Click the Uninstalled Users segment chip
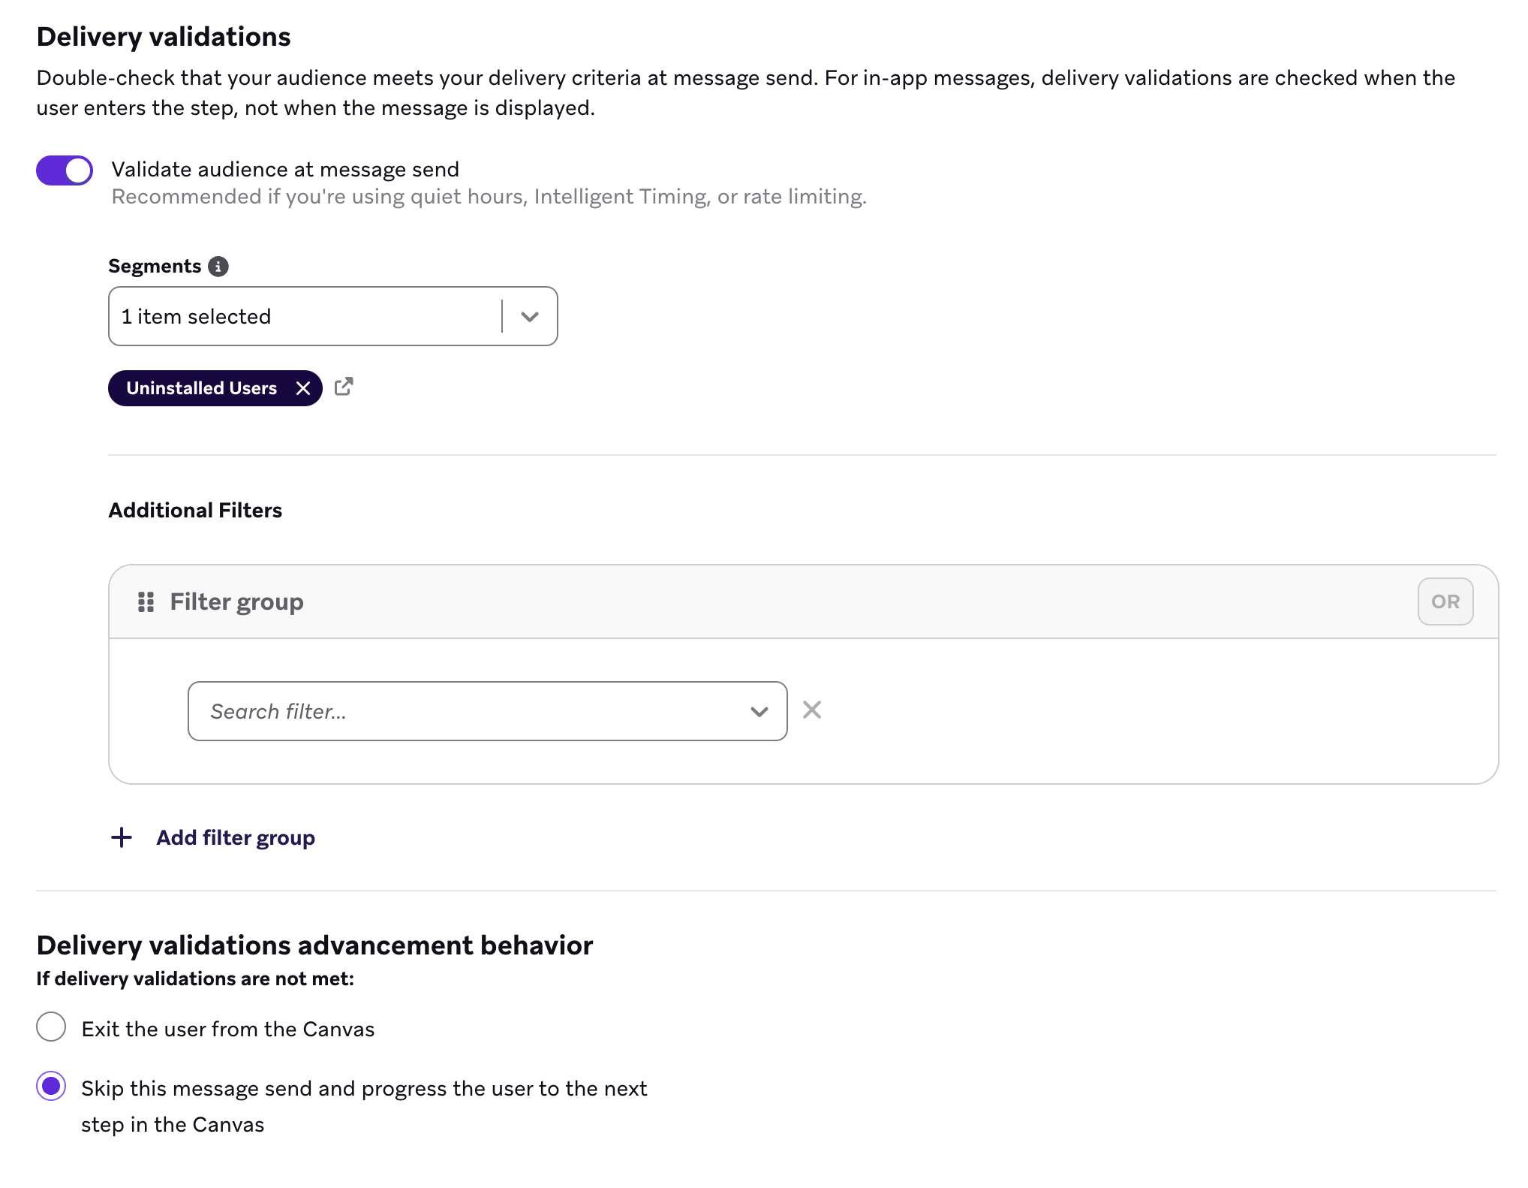Image resolution: width=1528 pixels, height=1188 pixels. click(201, 388)
